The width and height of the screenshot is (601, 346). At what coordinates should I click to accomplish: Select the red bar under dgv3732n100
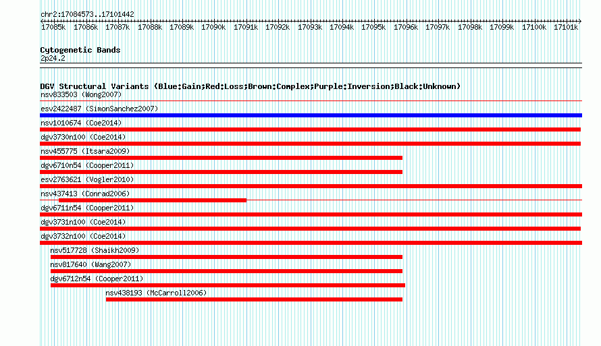click(311, 243)
